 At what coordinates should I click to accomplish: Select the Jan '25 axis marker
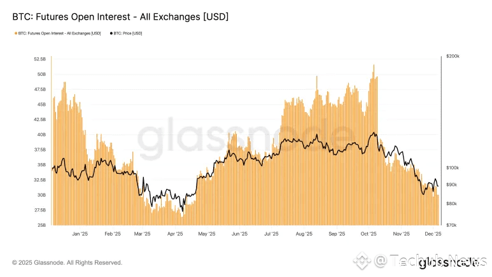coord(80,234)
